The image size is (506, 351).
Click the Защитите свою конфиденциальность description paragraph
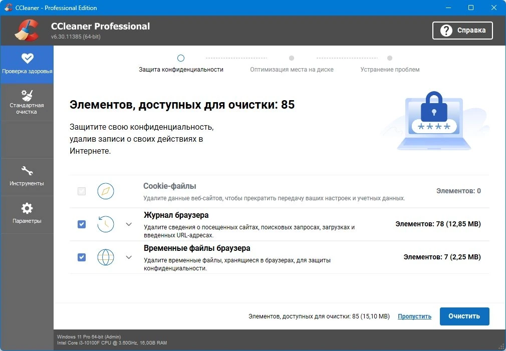point(142,139)
